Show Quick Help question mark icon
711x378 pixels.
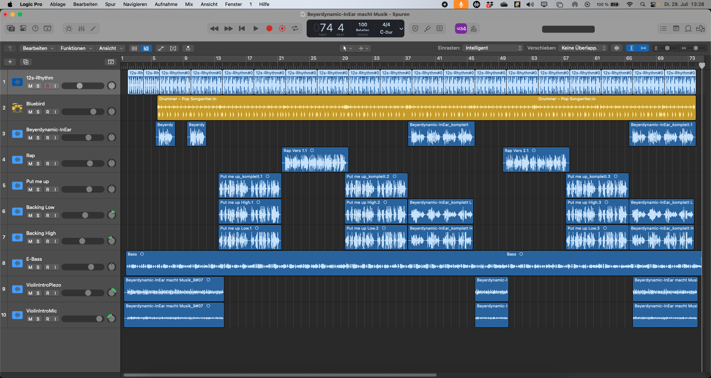[35, 28]
